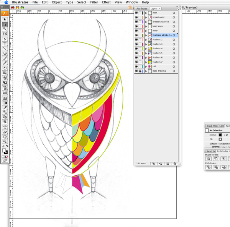Open the Window menu
Viewport: 230px width, 227px height.
coord(132,2)
